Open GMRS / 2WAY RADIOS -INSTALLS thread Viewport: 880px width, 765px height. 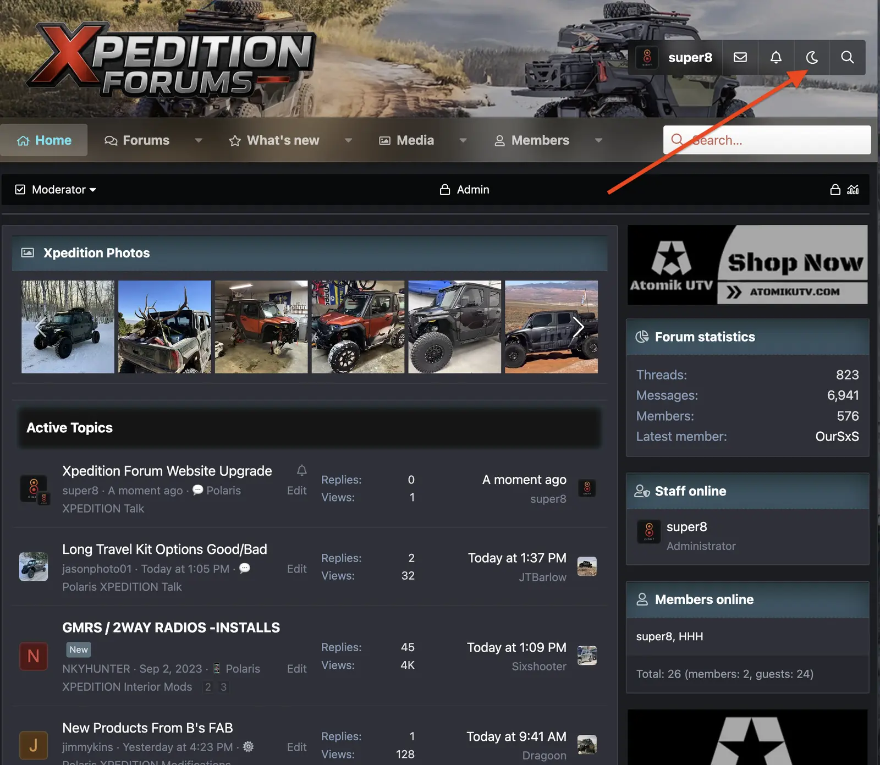(171, 628)
